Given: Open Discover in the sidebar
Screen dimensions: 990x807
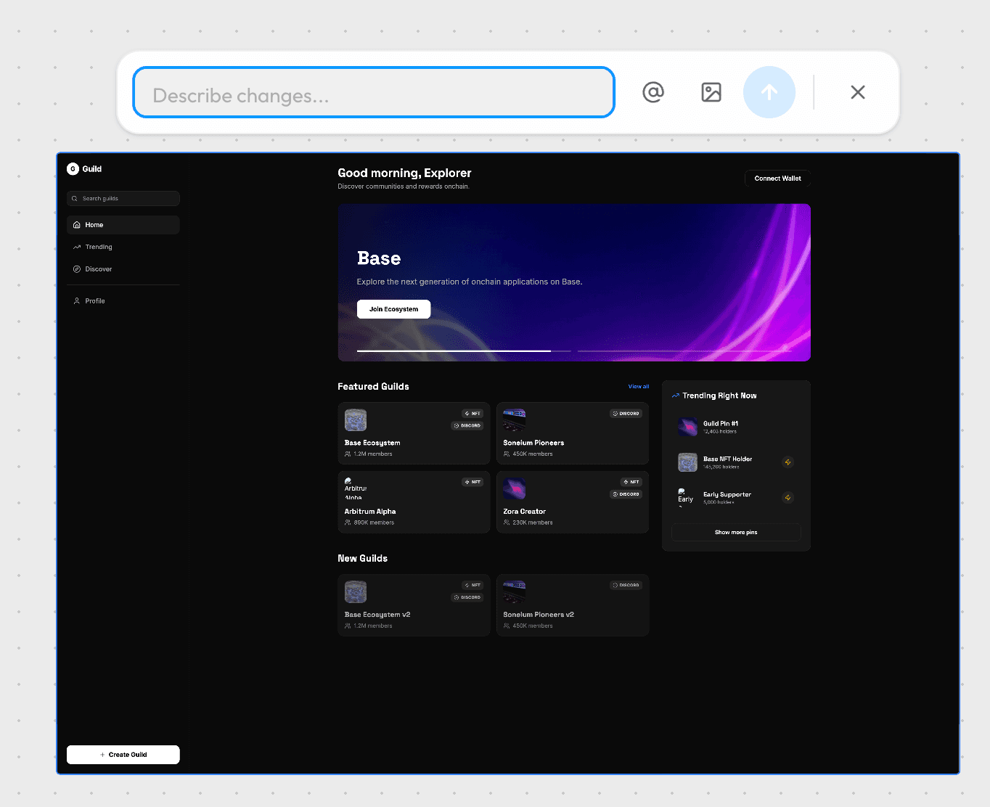Looking at the screenshot, I should [x=99, y=269].
